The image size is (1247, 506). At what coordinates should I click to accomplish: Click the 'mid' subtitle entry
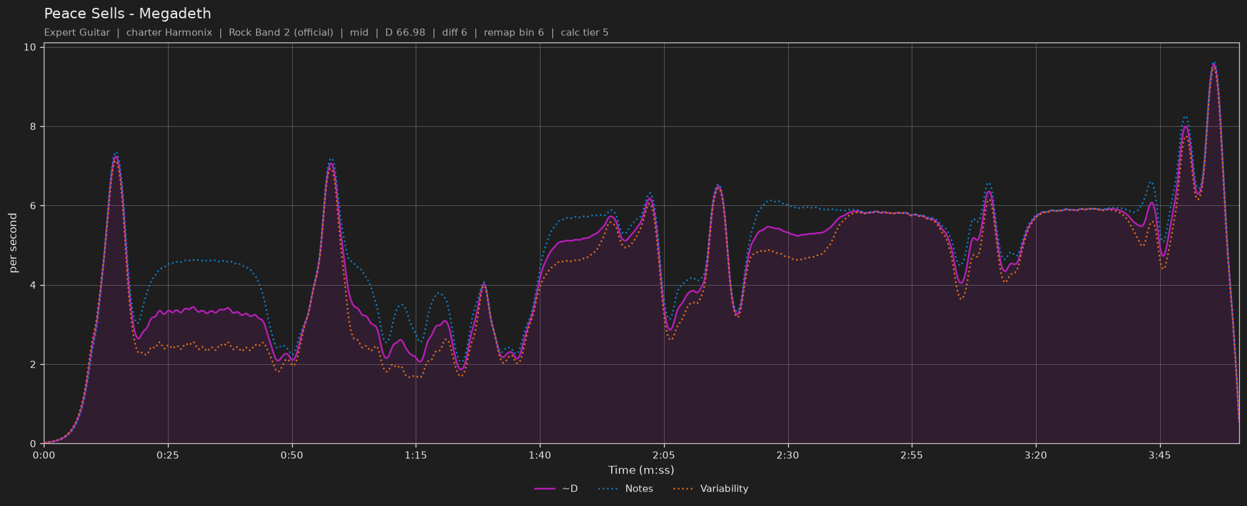(359, 33)
